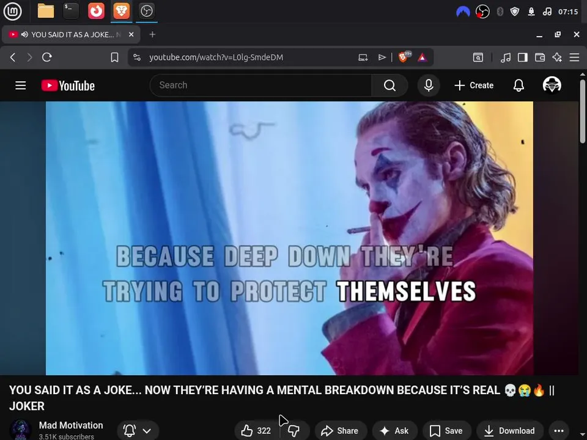Open Mad Motivation channel avatar
587x440 pixels.
click(21, 430)
